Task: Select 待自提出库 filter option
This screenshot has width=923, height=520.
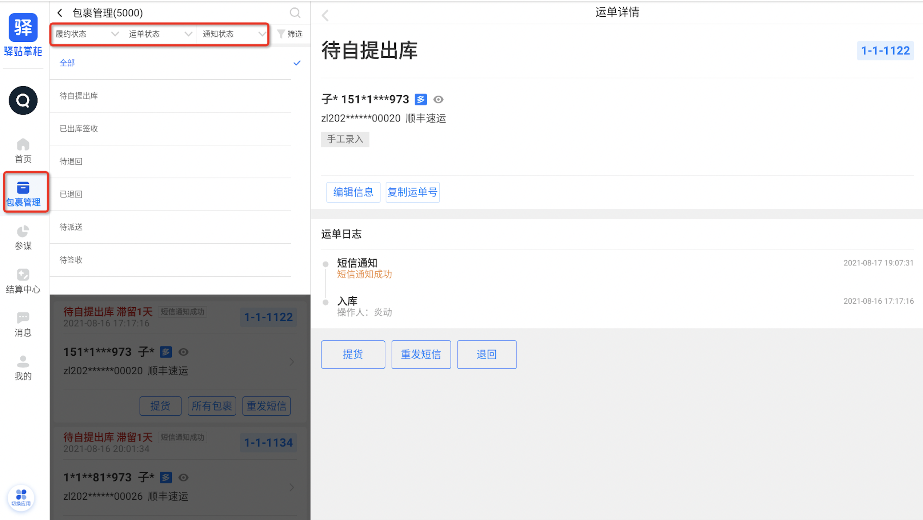Action: [x=170, y=96]
